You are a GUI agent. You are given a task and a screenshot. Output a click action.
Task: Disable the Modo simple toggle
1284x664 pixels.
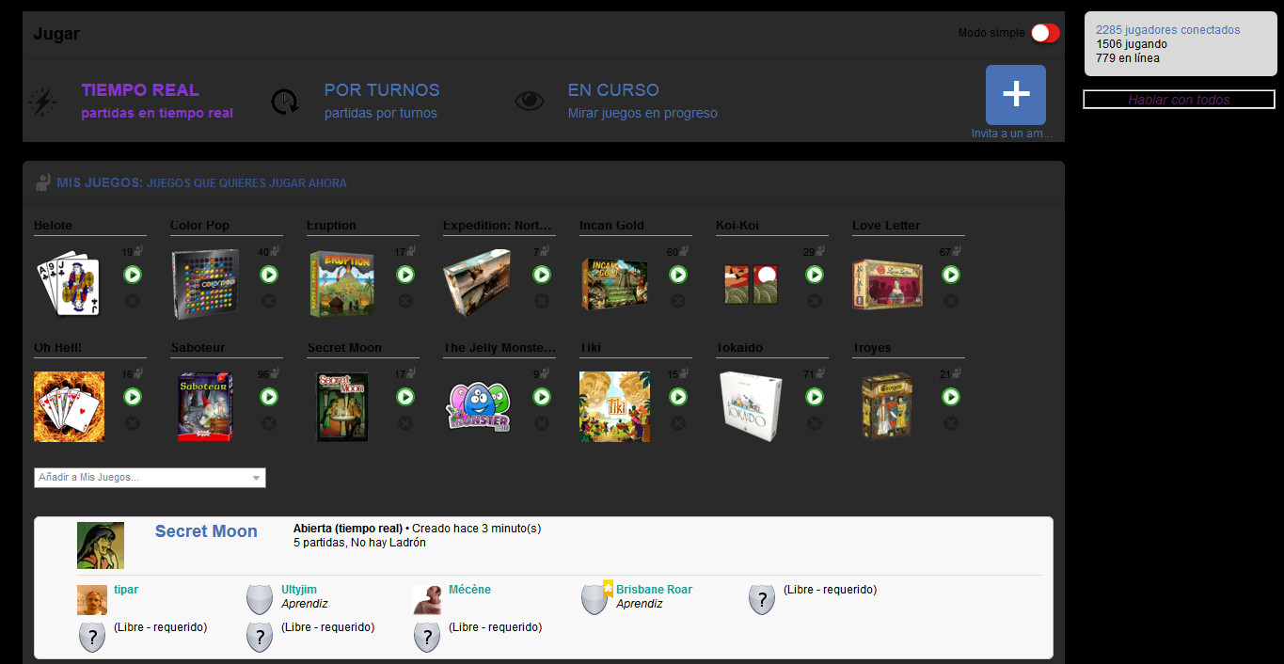coord(1044,32)
